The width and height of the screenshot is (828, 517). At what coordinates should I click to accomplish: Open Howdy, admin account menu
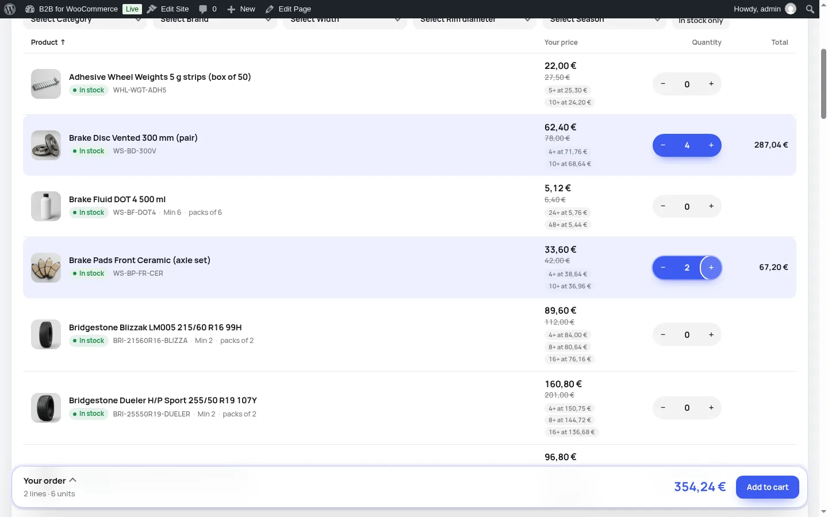[765, 9]
